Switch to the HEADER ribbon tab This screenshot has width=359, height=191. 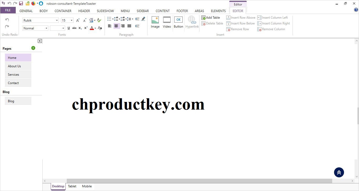click(84, 11)
